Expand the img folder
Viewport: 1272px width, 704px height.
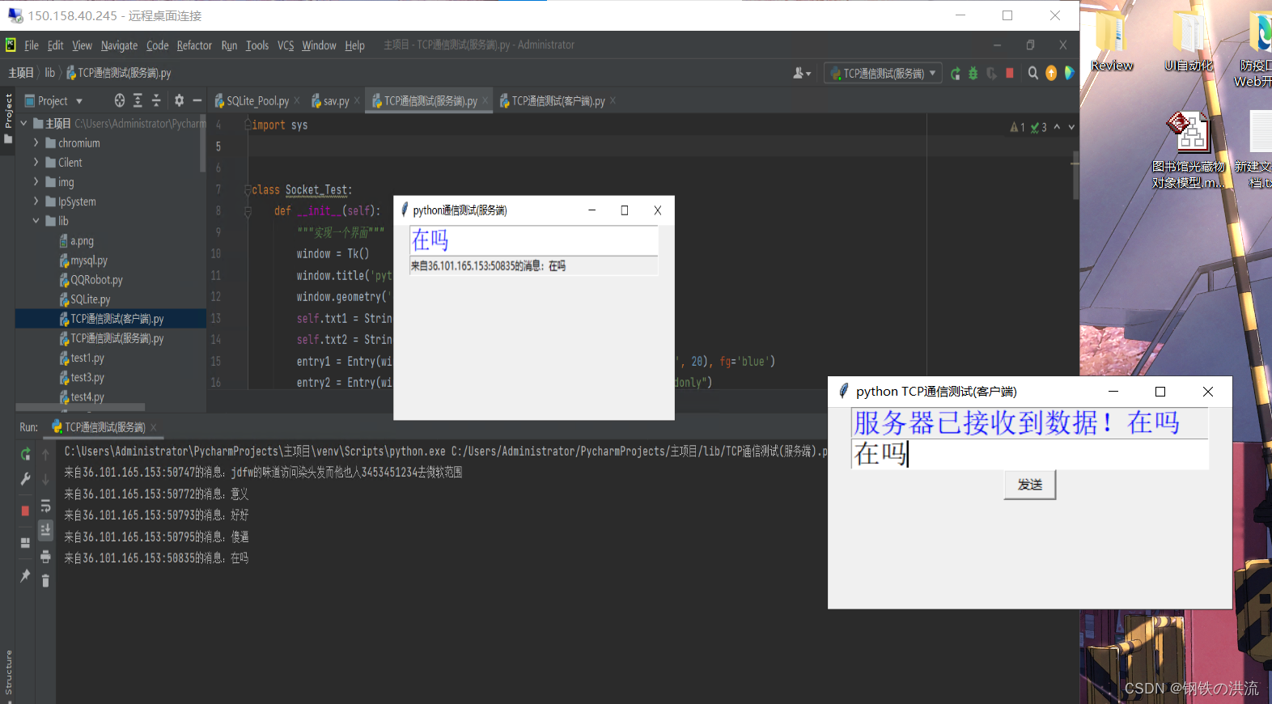tap(36, 182)
